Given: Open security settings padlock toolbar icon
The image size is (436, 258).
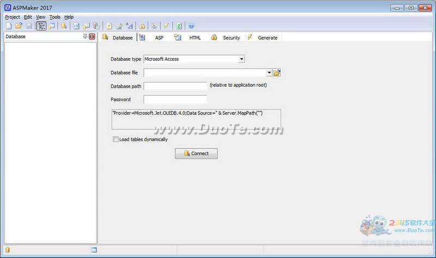Looking at the screenshot, I should click(142, 26).
